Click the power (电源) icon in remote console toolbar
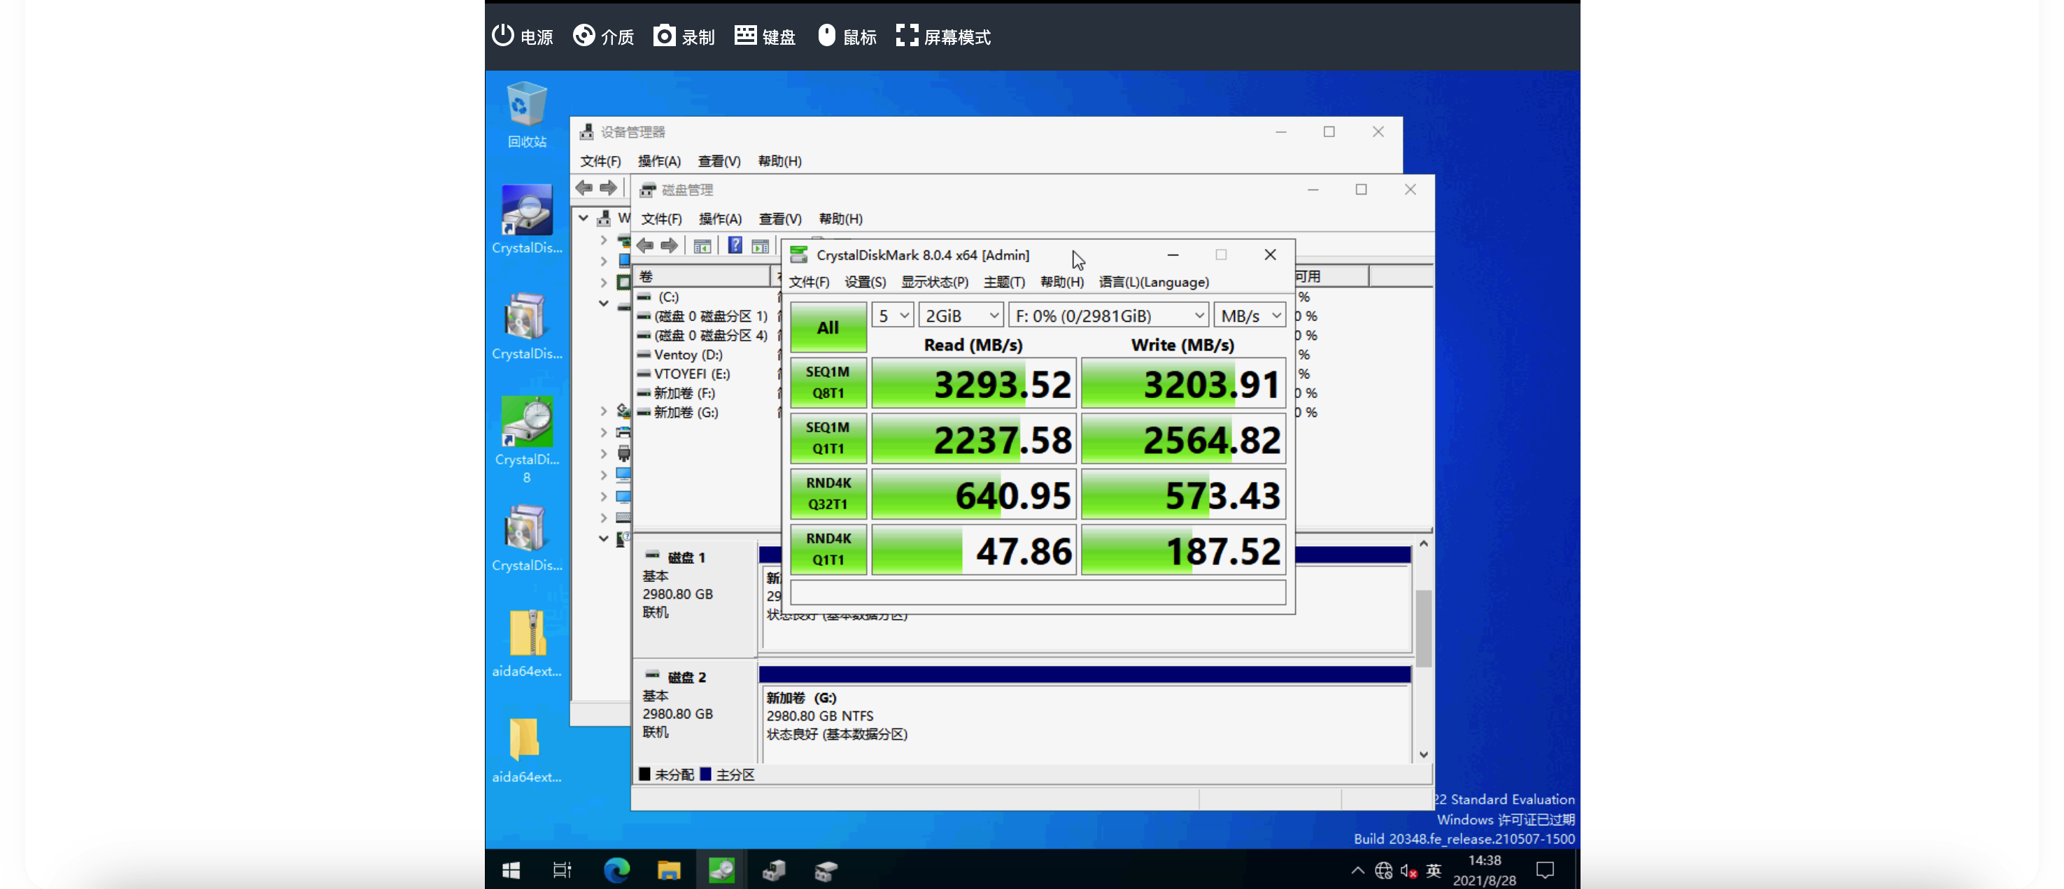Screen dimensions: 2064x889 (x=502, y=36)
